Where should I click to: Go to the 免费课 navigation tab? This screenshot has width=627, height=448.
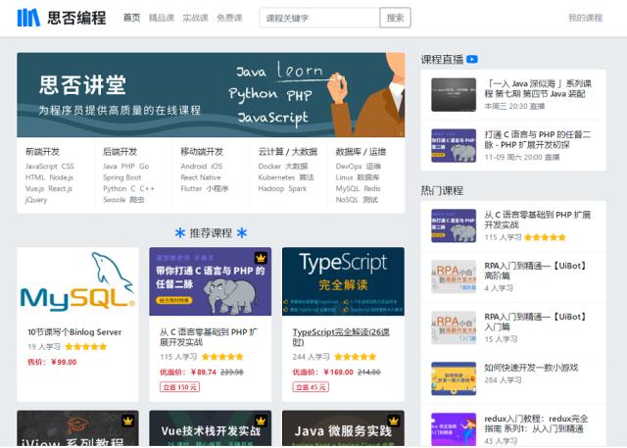[x=229, y=18]
